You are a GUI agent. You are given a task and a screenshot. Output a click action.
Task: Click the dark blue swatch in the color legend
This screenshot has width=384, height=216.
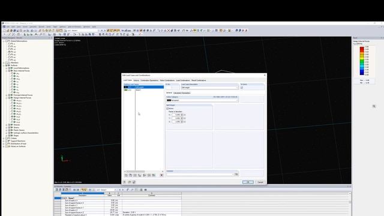point(362,73)
